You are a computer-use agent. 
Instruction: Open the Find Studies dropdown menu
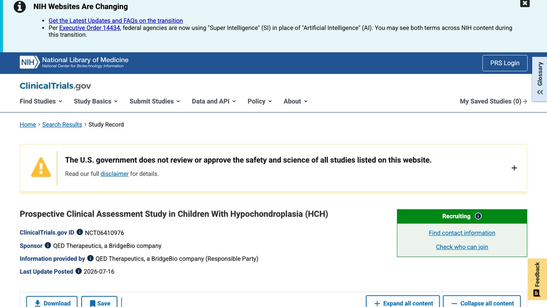coord(41,101)
